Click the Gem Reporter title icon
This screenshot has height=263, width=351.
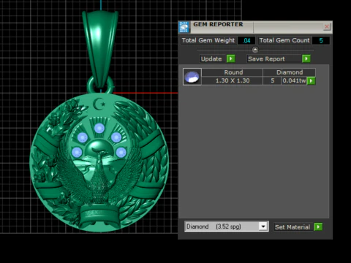point(184,27)
